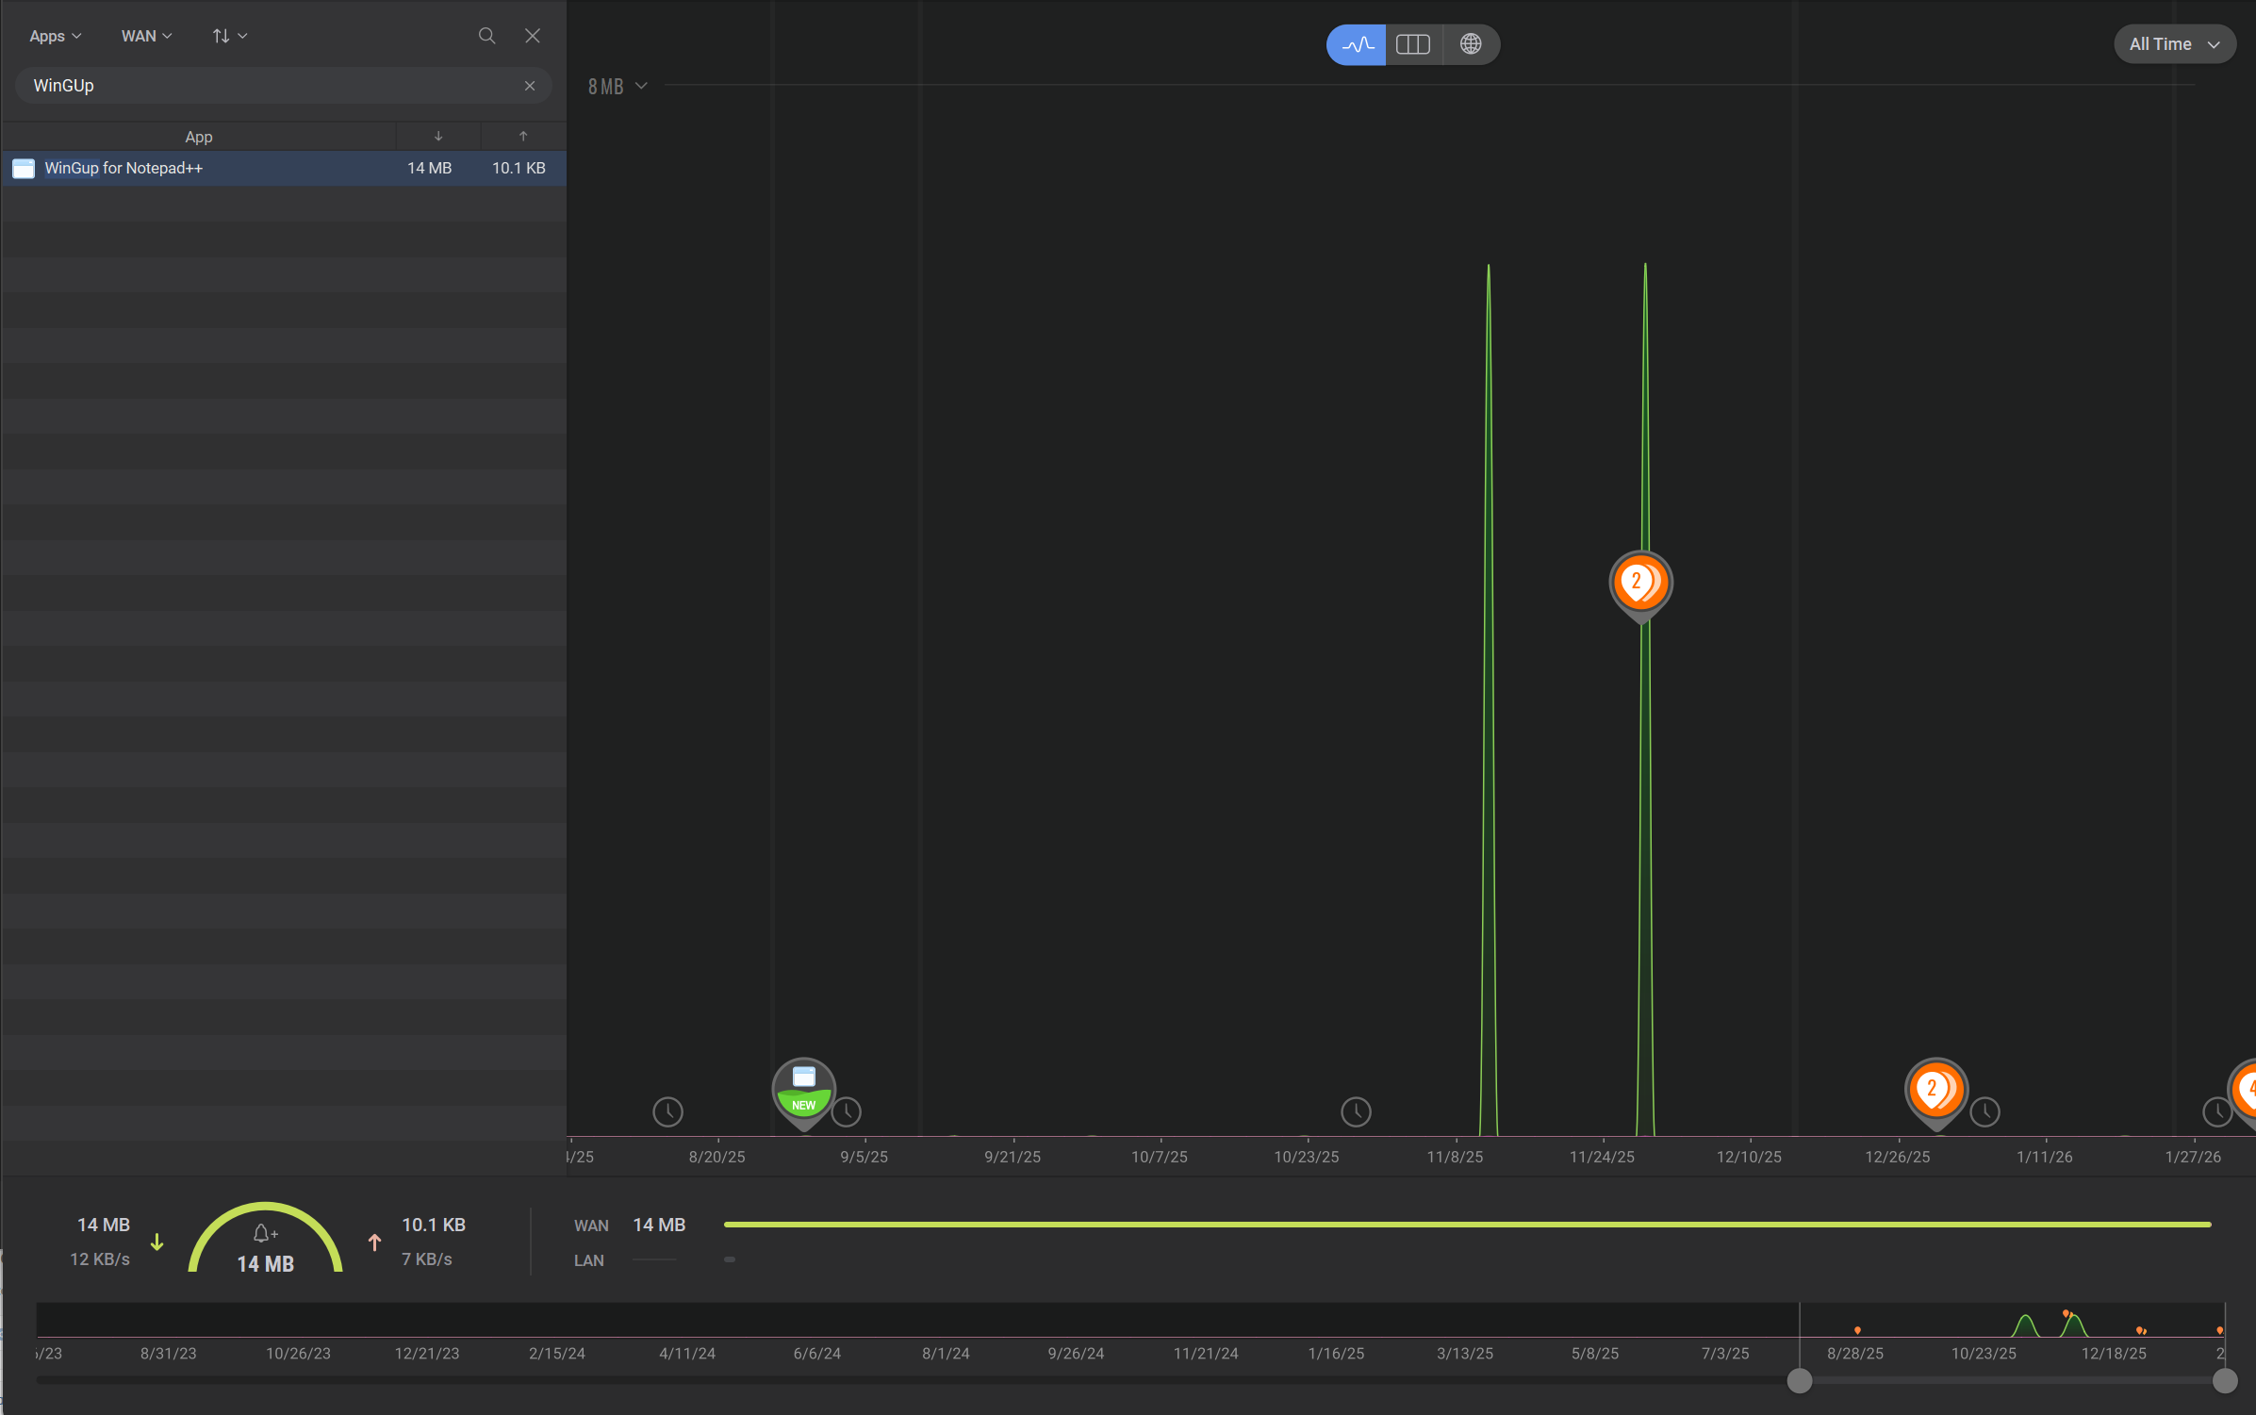Select the WinGup for Notepad++ row
The width and height of the screenshot is (2256, 1415).
point(283,168)
